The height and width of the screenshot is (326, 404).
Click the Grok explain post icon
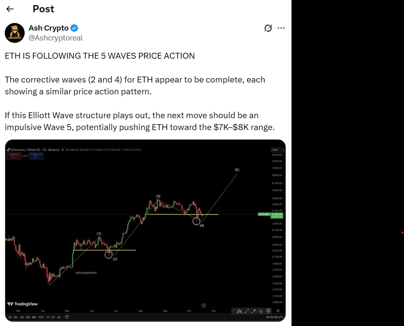[x=268, y=28]
